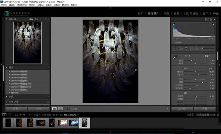Click the 上一张 previous settings button

(x=182, y=109)
